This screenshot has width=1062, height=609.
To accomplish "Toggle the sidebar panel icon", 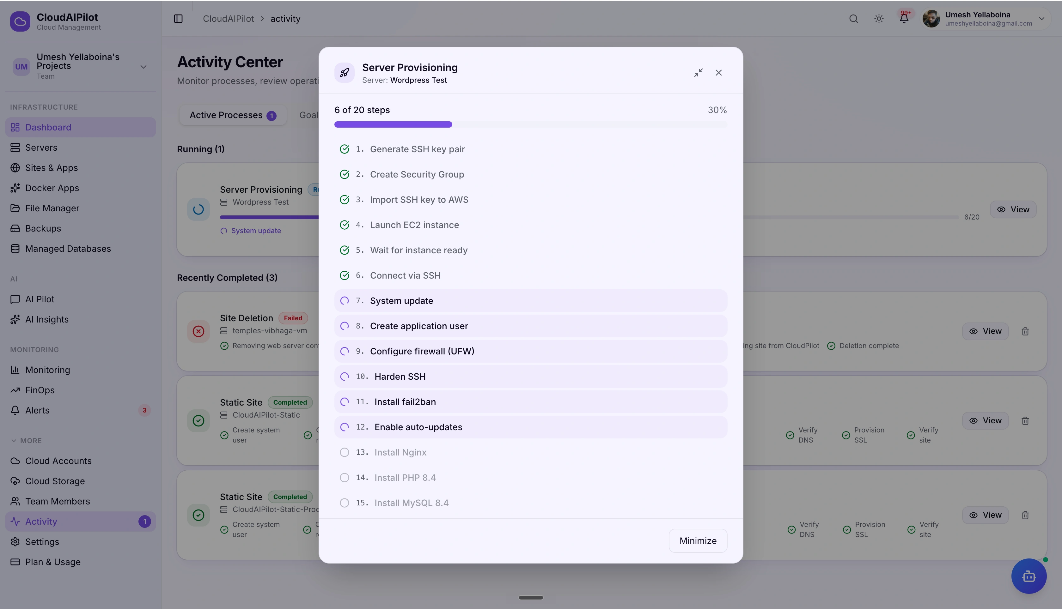I will 178,19.
